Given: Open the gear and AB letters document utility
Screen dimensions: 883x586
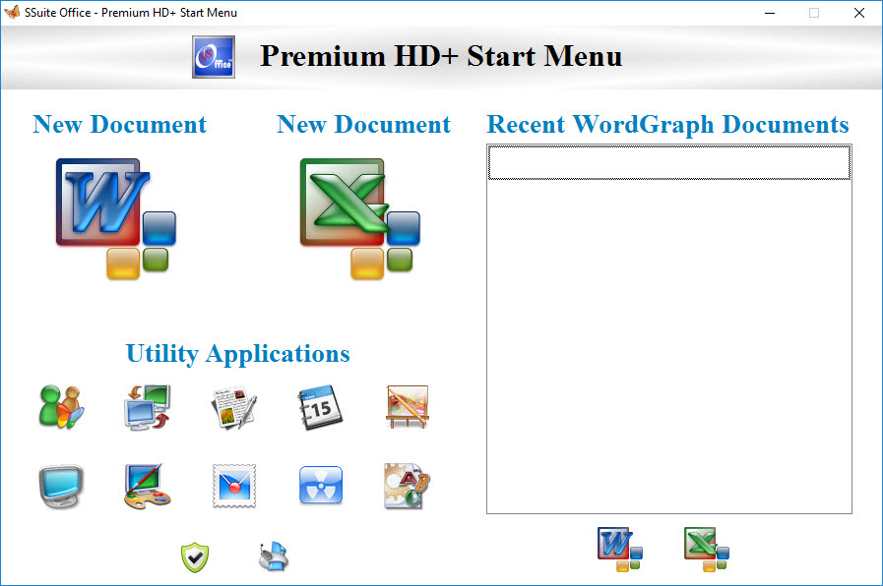Looking at the screenshot, I should 408,486.
